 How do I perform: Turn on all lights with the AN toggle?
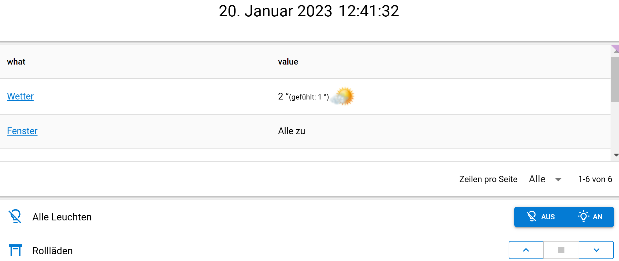click(x=592, y=216)
